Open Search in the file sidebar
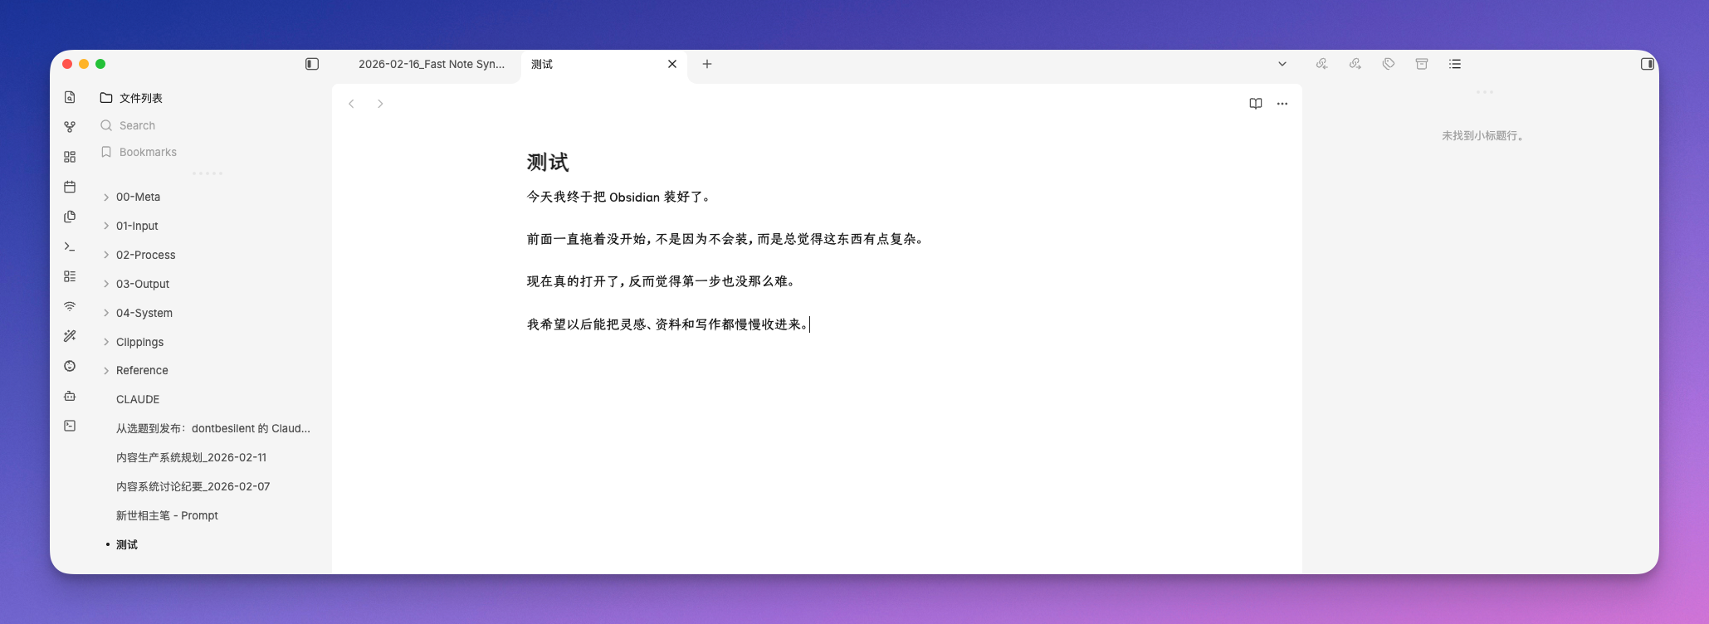The height and width of the screenshot is (624, 1709). [x=137, y=125]
